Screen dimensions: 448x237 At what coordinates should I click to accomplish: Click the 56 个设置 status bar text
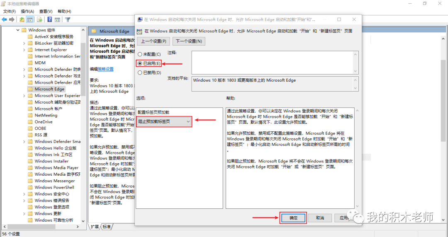click(11, 234)
